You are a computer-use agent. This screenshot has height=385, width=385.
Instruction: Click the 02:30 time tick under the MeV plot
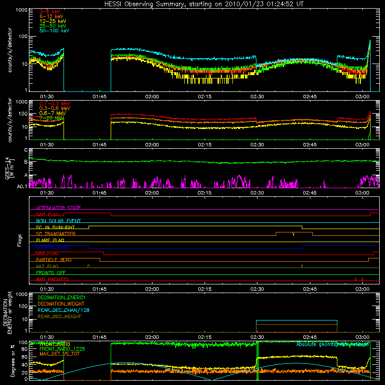pyautogui.click(x=257, y=145)
